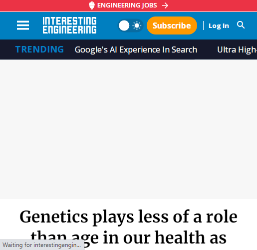Click the Waiting for interestingengin status text
Viewport: 257px width, 250px height.
42,245
